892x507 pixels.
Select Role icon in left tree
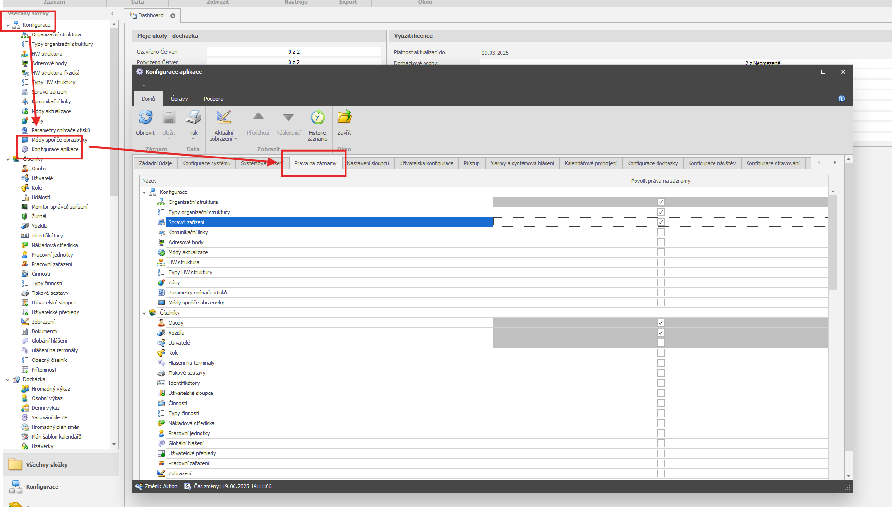(25, 188)
